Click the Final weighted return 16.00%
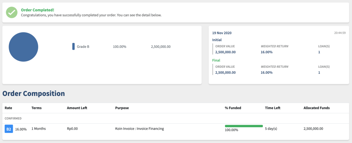Image resolution: width=352 pixels, height=143 pixels. click(267, 73)
